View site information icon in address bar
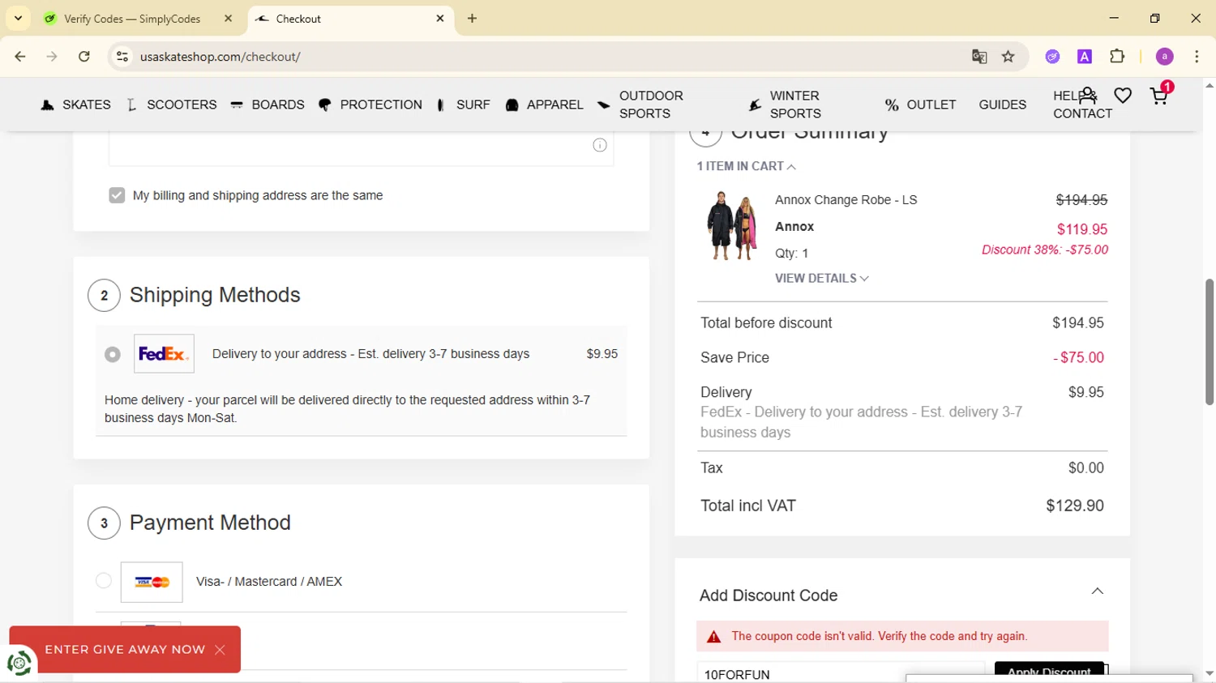Image resolution: width=1216 pixels, height=683 pixels. pos(122,57)
